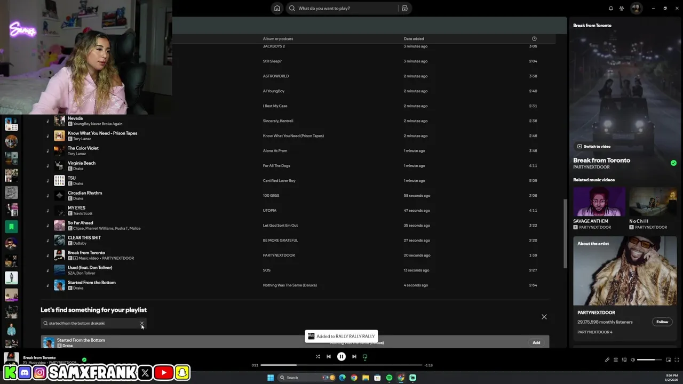The width and height of the screenshot is (683, 384).
Task: Sort by Album or podcast column
Action: coord(278,38)
